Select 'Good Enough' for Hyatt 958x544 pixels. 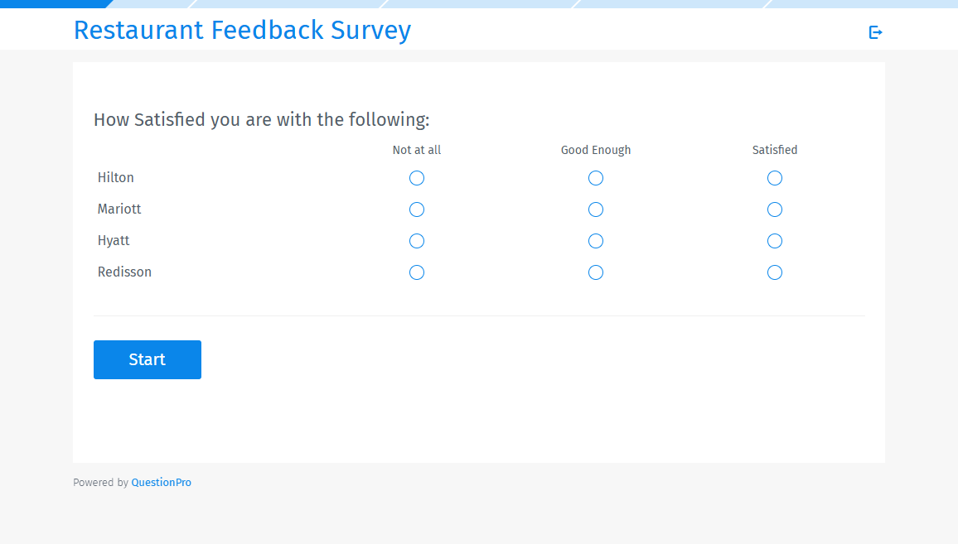point(596,241)
